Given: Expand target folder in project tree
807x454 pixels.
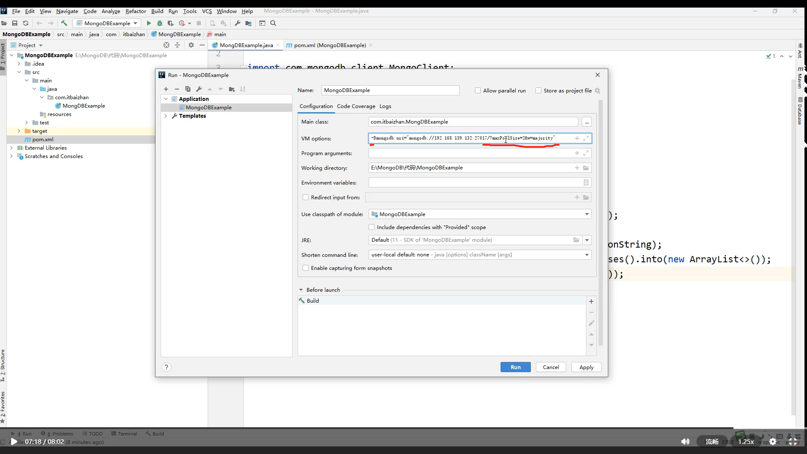Looking at the screenshot, I should [19, 131].
